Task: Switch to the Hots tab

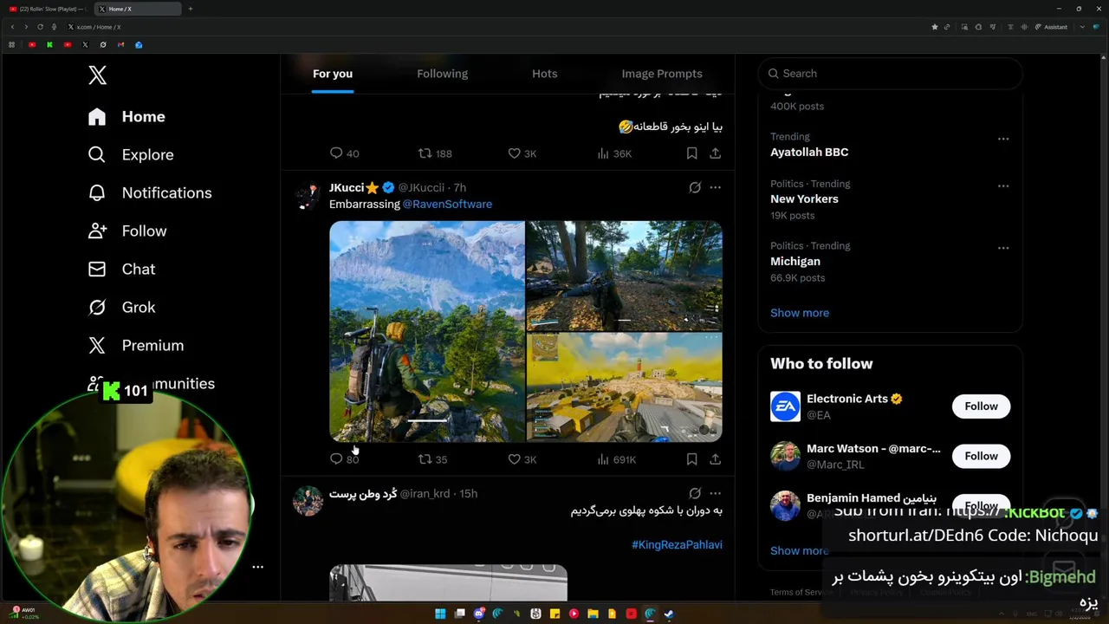Action: 545,74
